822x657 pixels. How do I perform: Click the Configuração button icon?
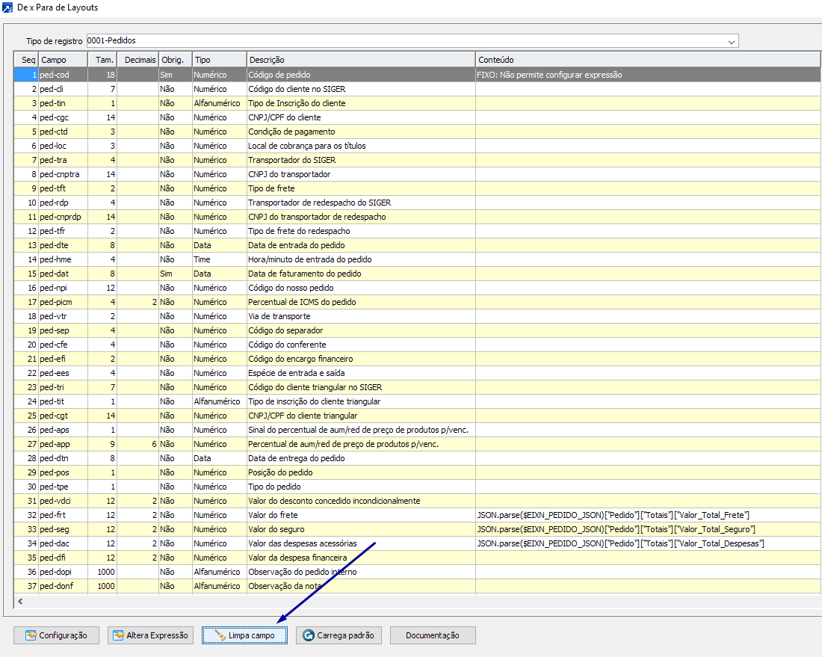click(x=31, y=635)
